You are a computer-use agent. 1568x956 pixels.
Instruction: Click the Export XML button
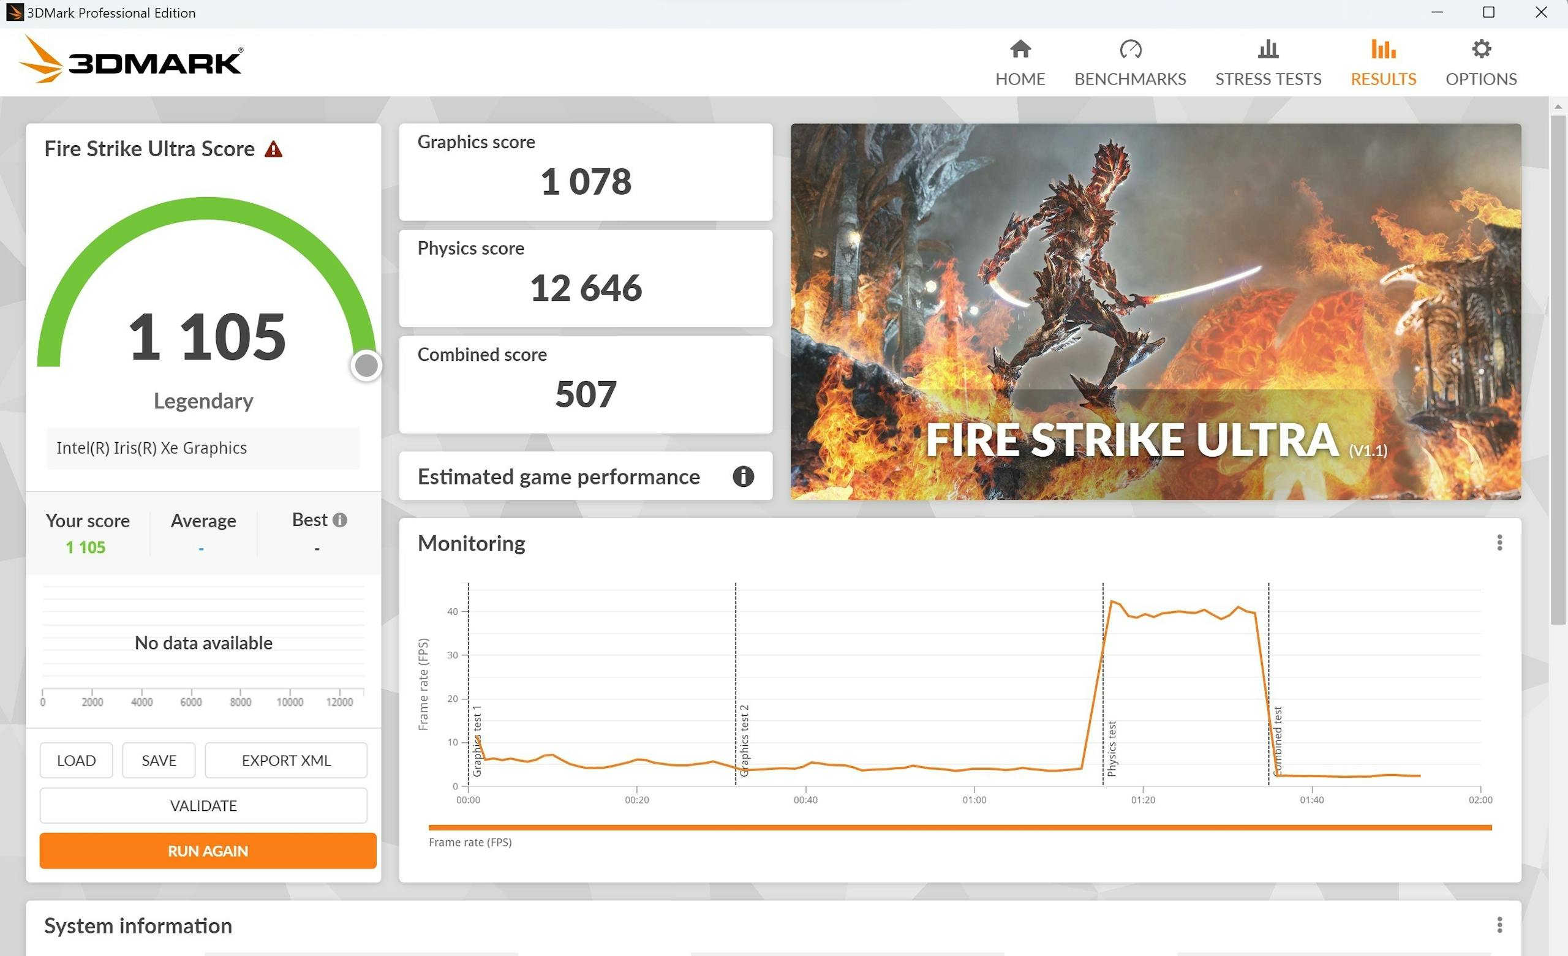click(285, 760)
